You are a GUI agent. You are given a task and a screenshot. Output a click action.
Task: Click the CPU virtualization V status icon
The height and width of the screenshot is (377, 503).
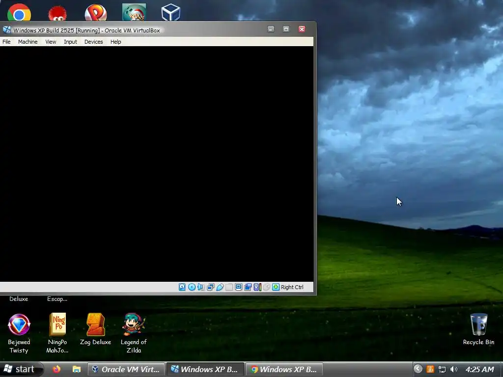tap(257, 287)
